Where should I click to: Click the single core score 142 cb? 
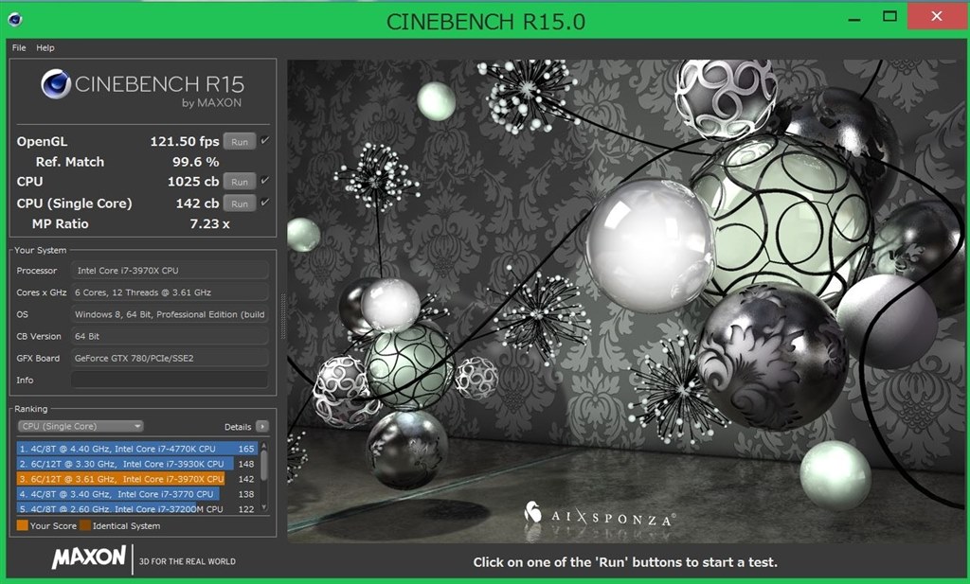[x=197, y=204]
